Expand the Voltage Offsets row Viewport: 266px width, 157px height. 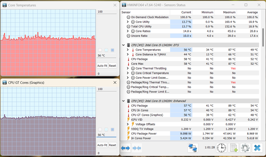tap(128, 124)
